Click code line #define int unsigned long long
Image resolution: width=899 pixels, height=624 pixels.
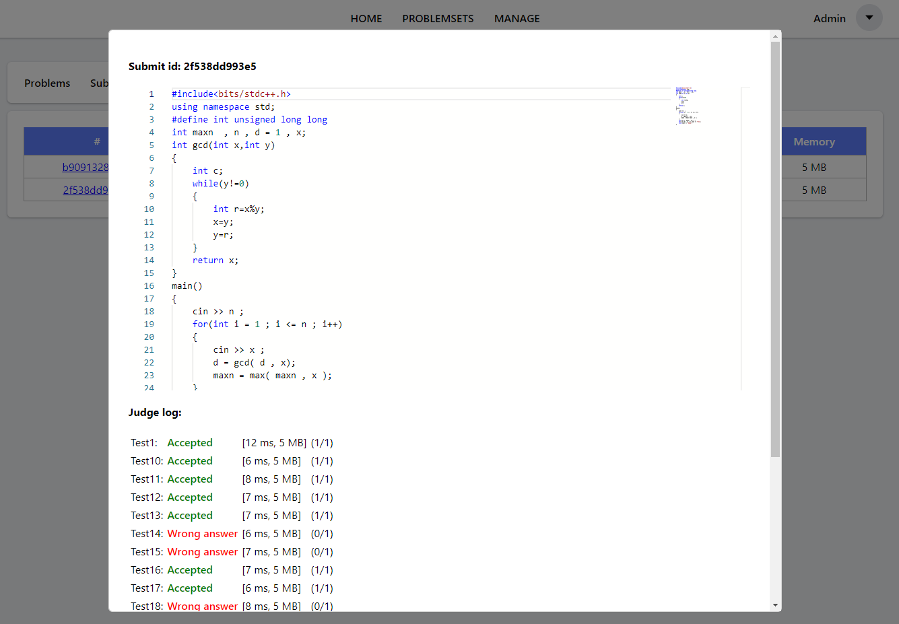249,120
